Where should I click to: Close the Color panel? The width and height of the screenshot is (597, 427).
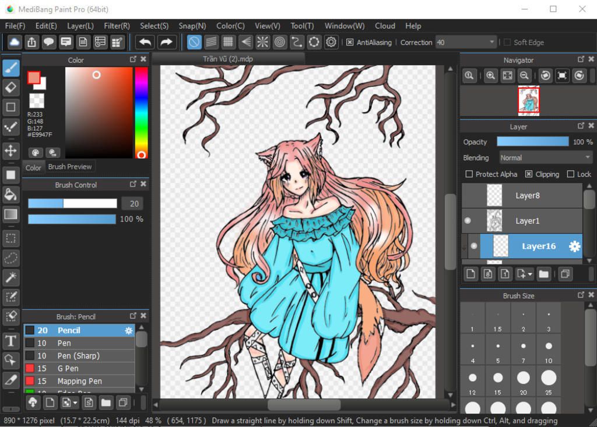point(143,59)
